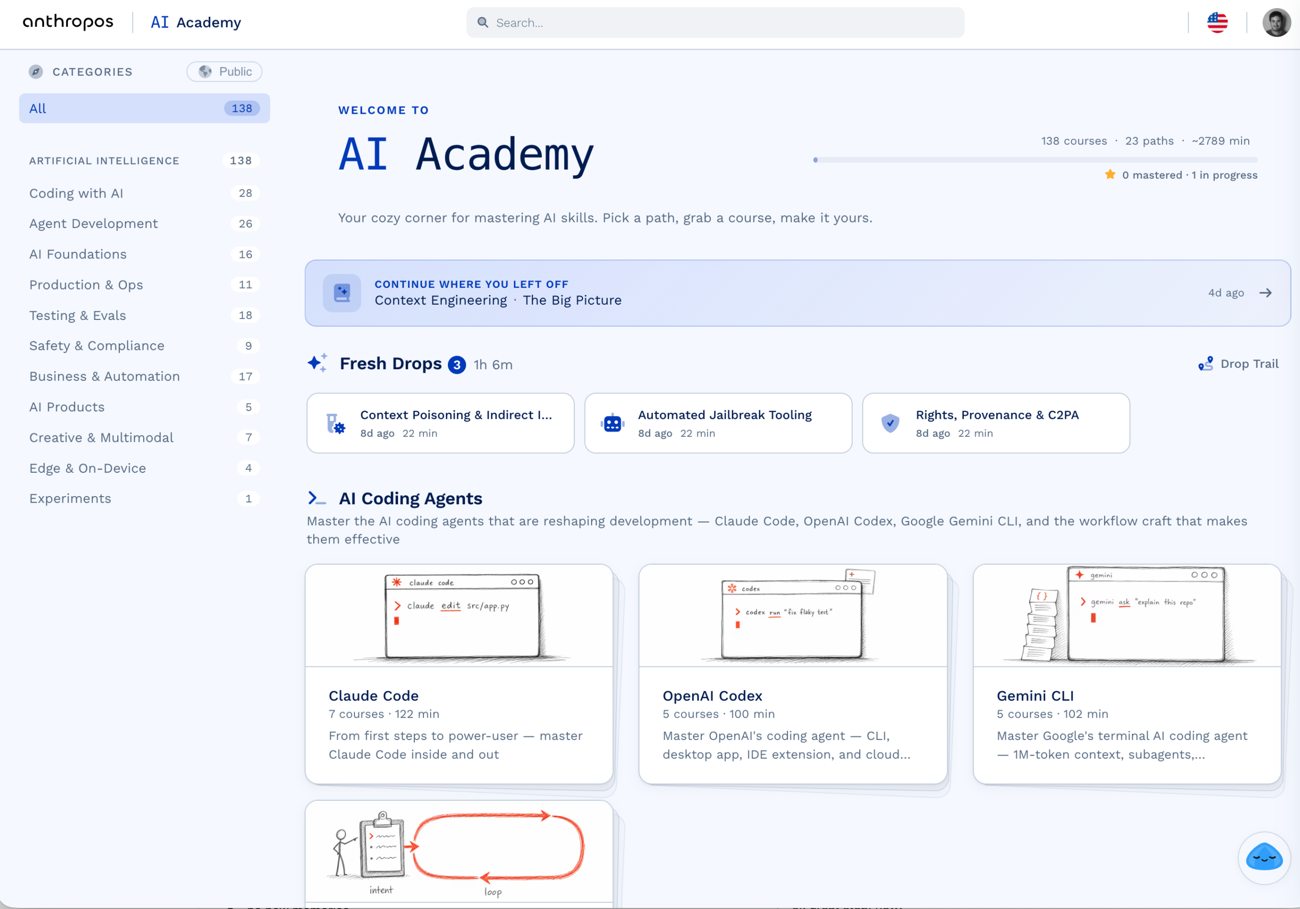The image size is (1300, 909).
Task: Click the C2PA shield check icon
Action: [890, 423]
